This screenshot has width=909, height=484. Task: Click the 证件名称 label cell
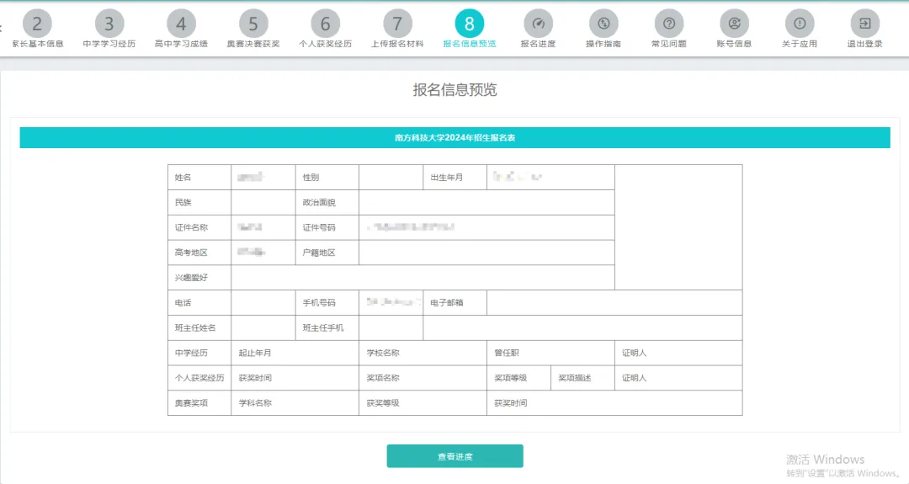[199, 227]
